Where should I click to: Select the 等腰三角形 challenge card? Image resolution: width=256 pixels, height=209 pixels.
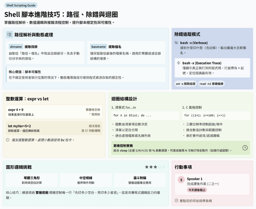click(x=32, y=180)
